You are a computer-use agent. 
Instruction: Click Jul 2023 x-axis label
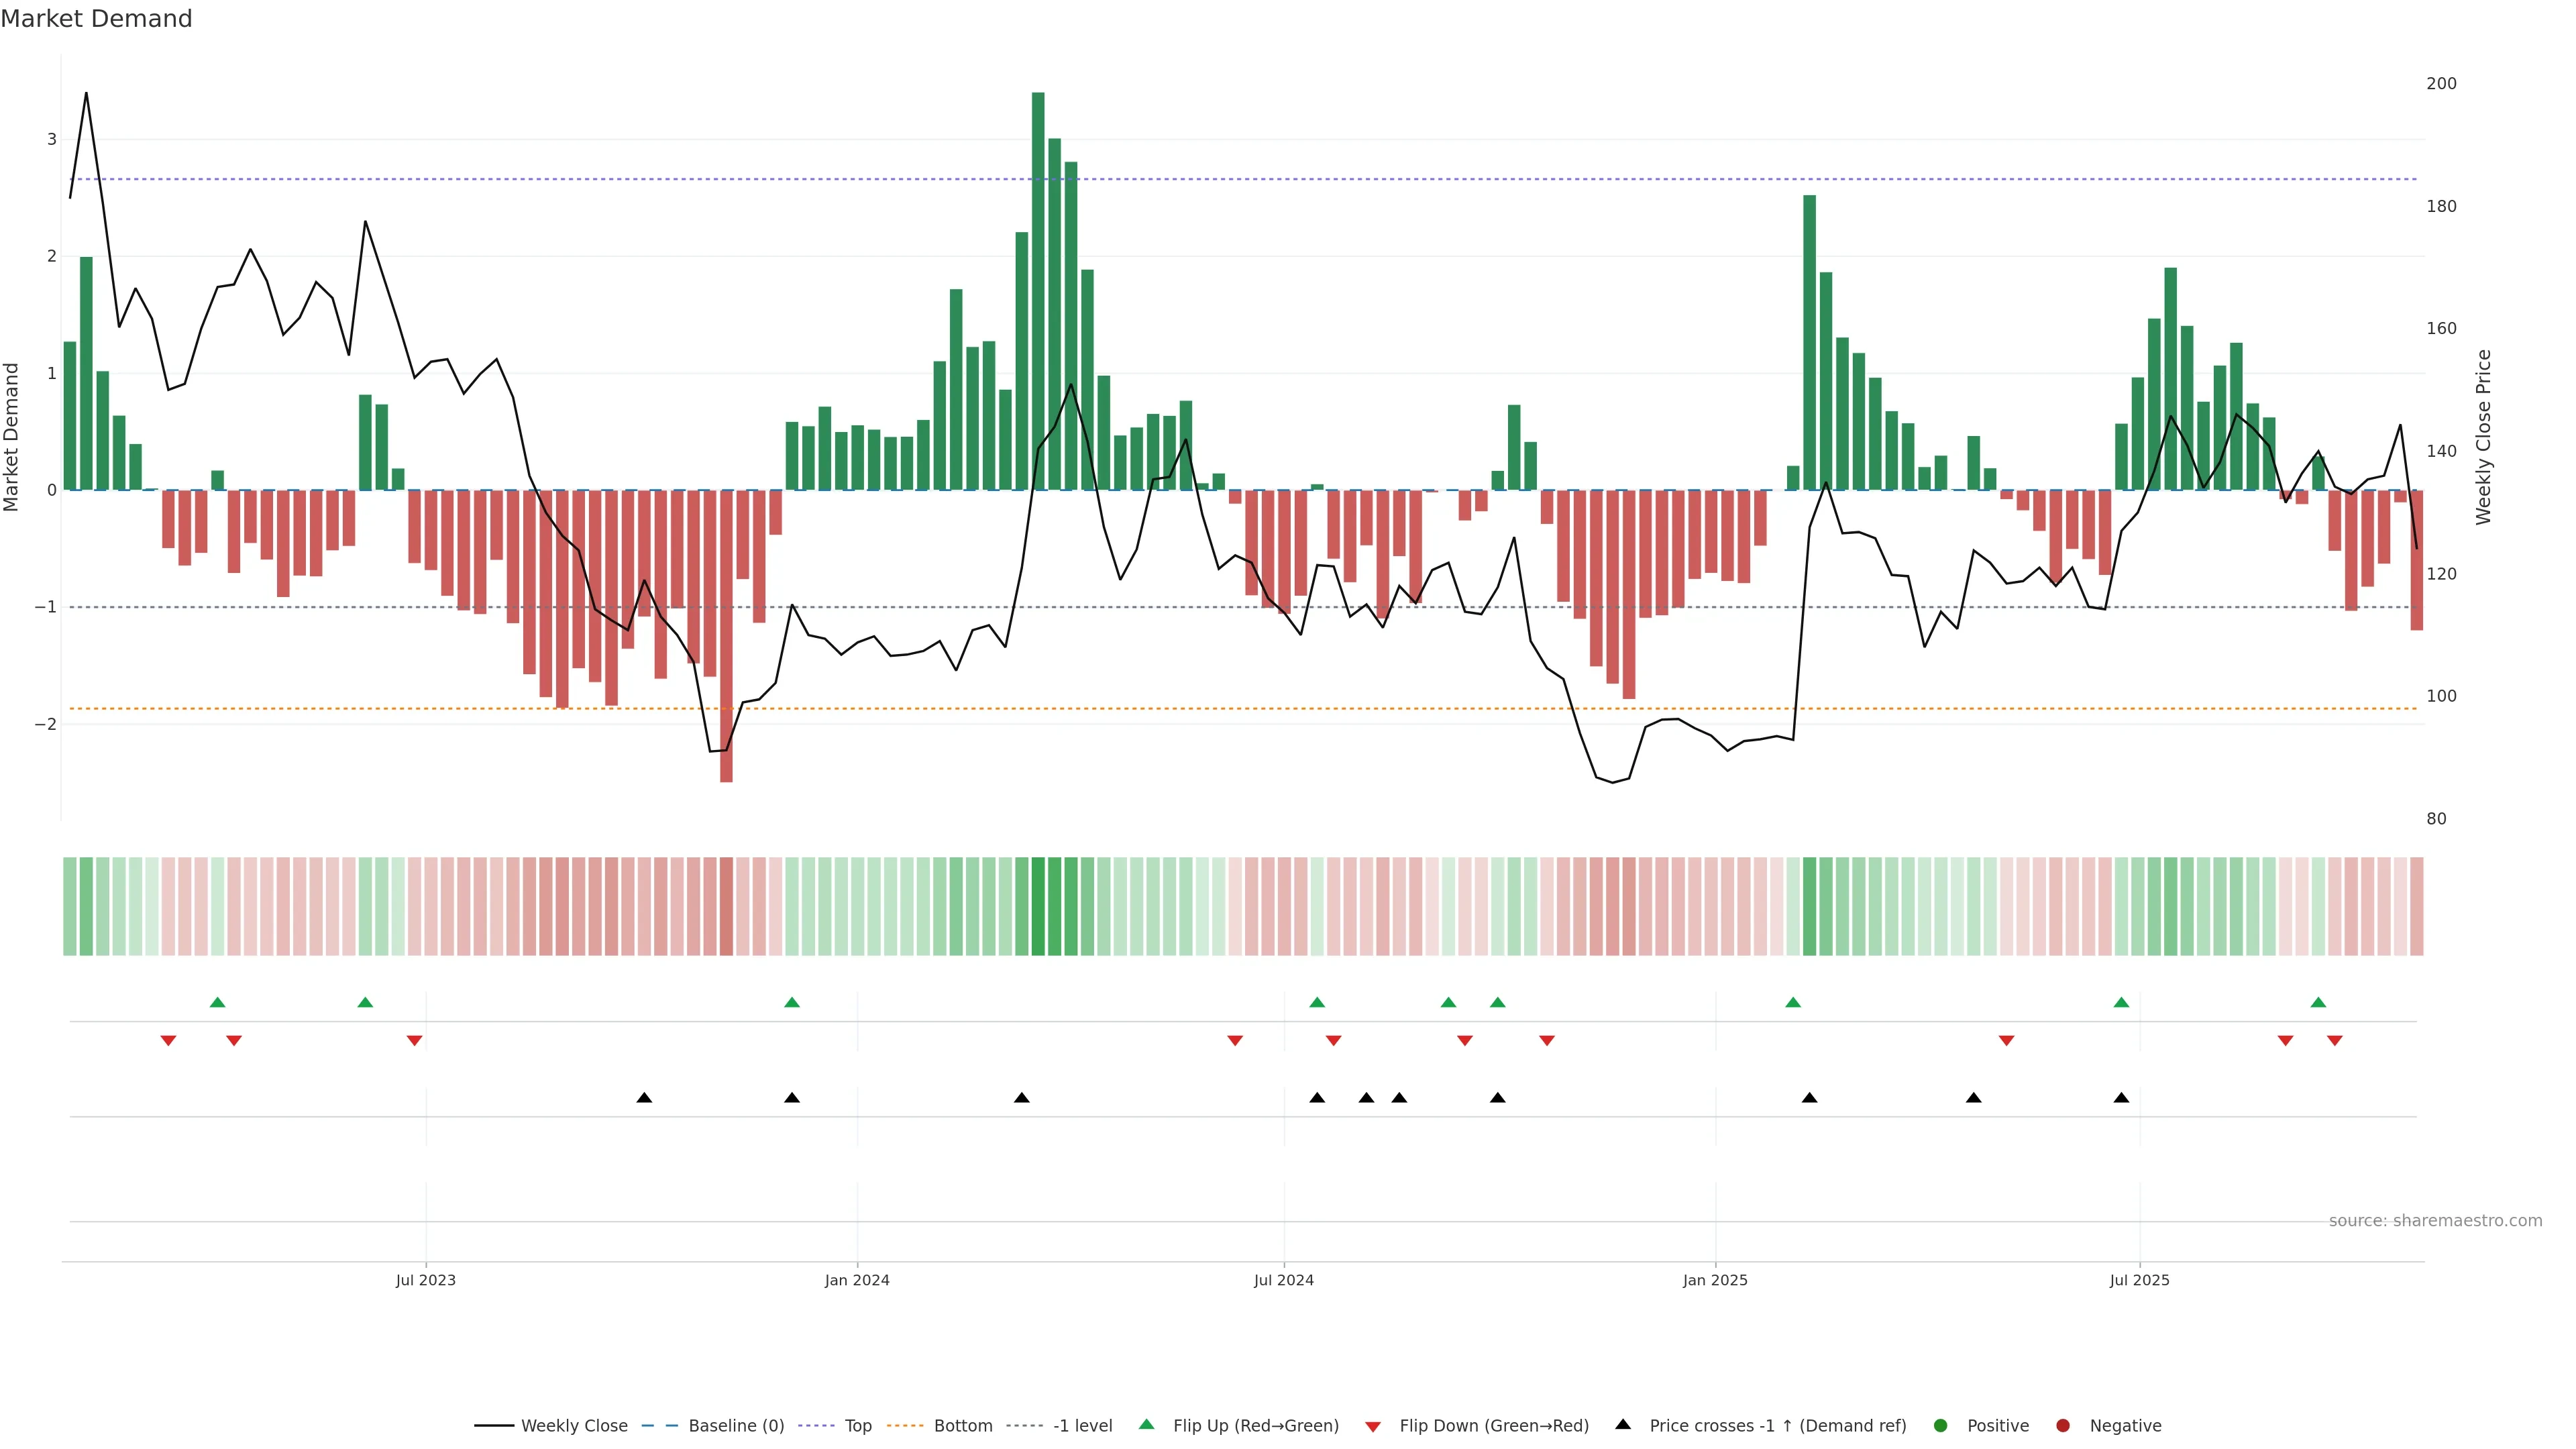[x=425, y=1280]
